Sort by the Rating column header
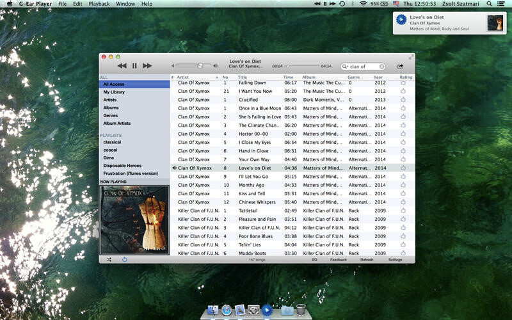The height and width of the screenshot is (320, 512). pyautogui.click(x=406, y=77)
